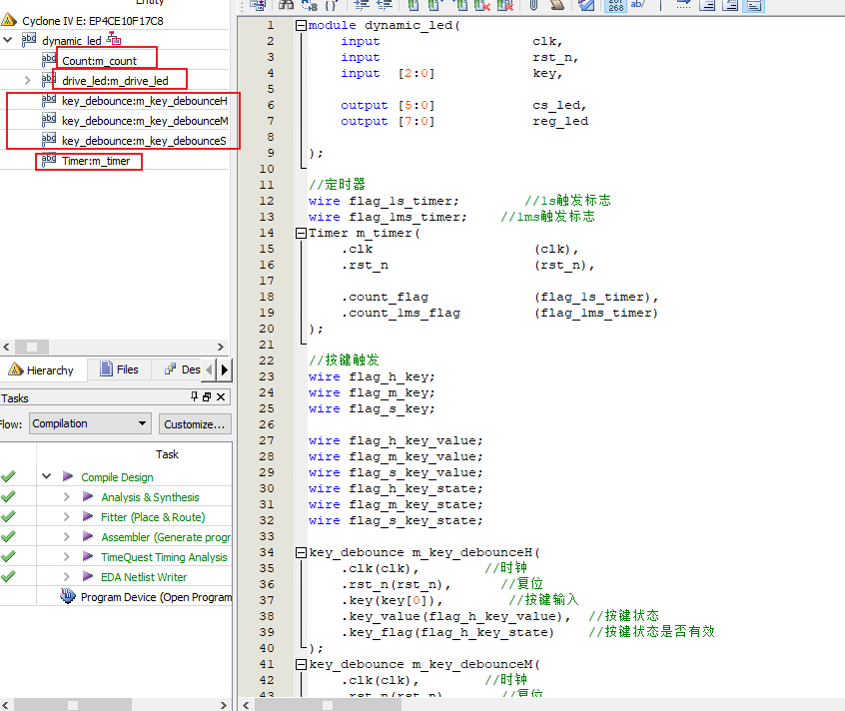Image resolution: width=845 pixels, height=711 pixels.
Task: Collapse the Compile Design task group
Action: pos(46,477)
